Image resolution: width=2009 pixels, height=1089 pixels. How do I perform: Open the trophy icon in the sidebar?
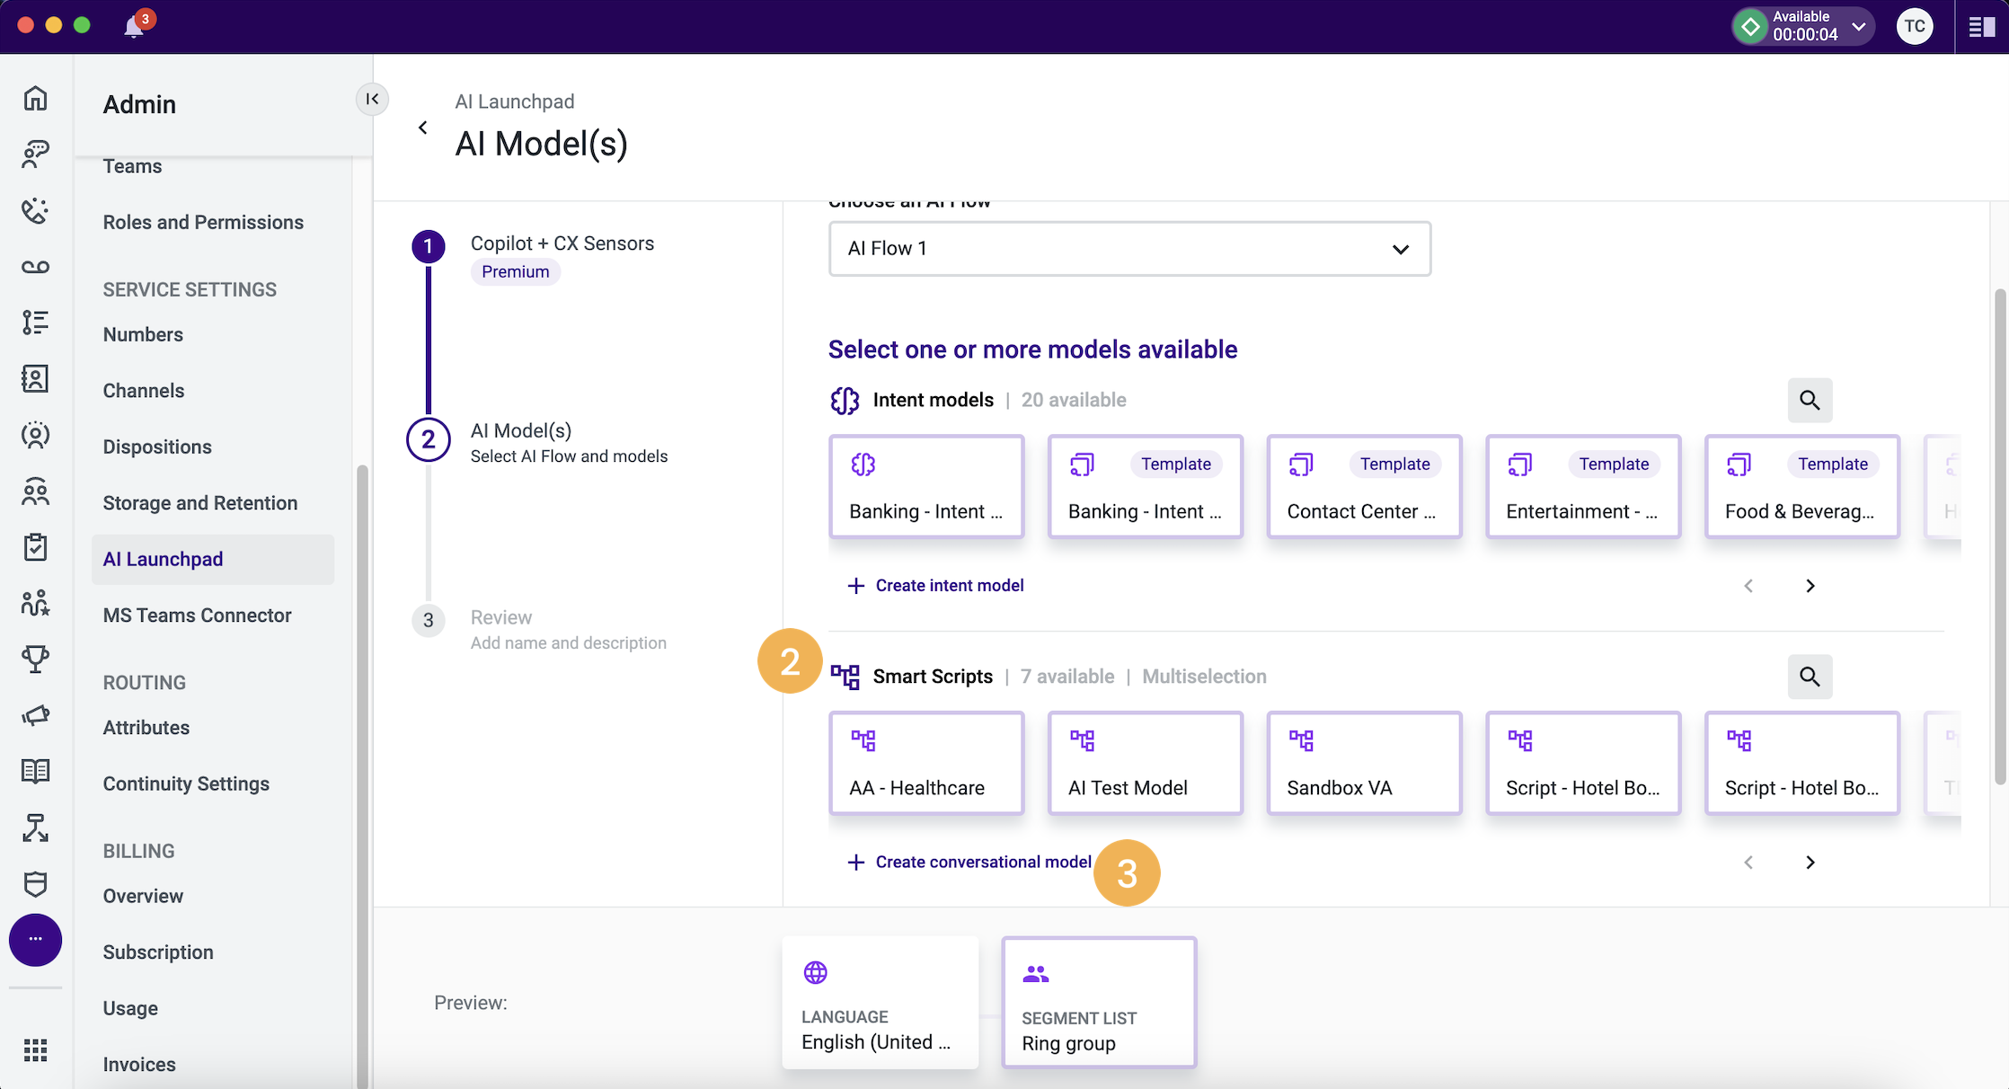(35, 659)
